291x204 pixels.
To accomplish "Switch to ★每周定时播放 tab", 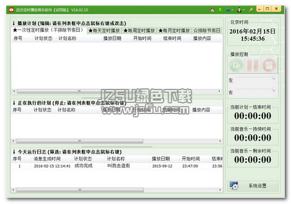I will point(139,31).
